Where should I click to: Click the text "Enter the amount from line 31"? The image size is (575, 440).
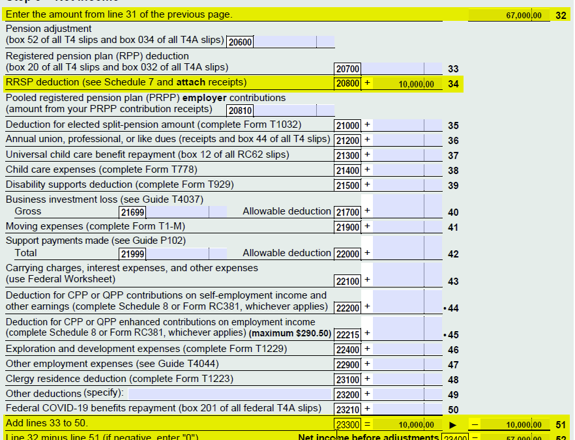click(x=72, y=14)
